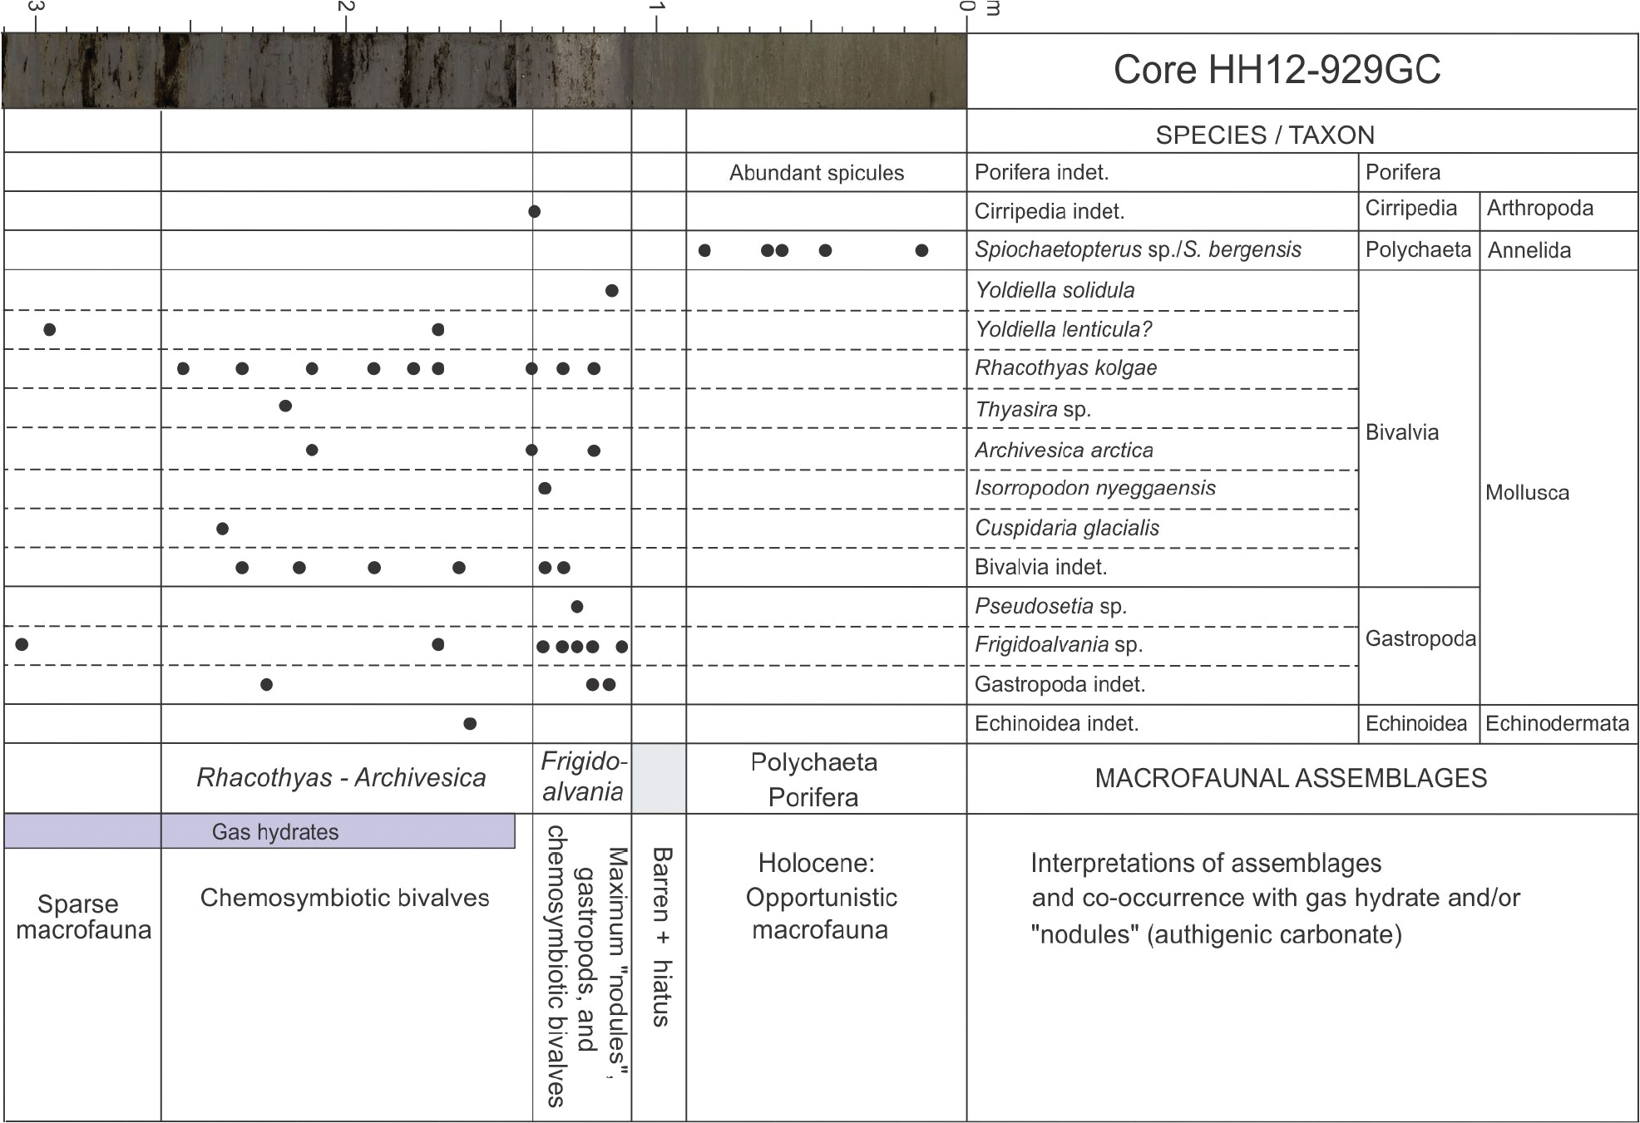Click the Mollusca phylum cell
Screen dimensions: 1640x1123
coord(1527,492)
